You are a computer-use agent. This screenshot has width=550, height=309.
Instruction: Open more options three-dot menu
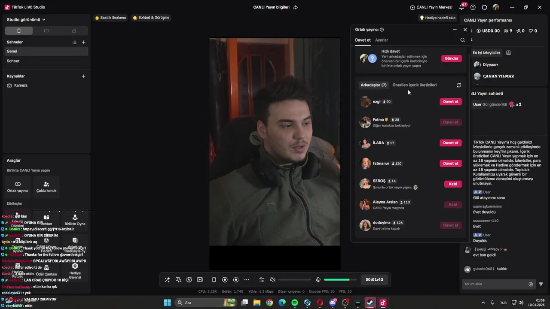point(247,280)
